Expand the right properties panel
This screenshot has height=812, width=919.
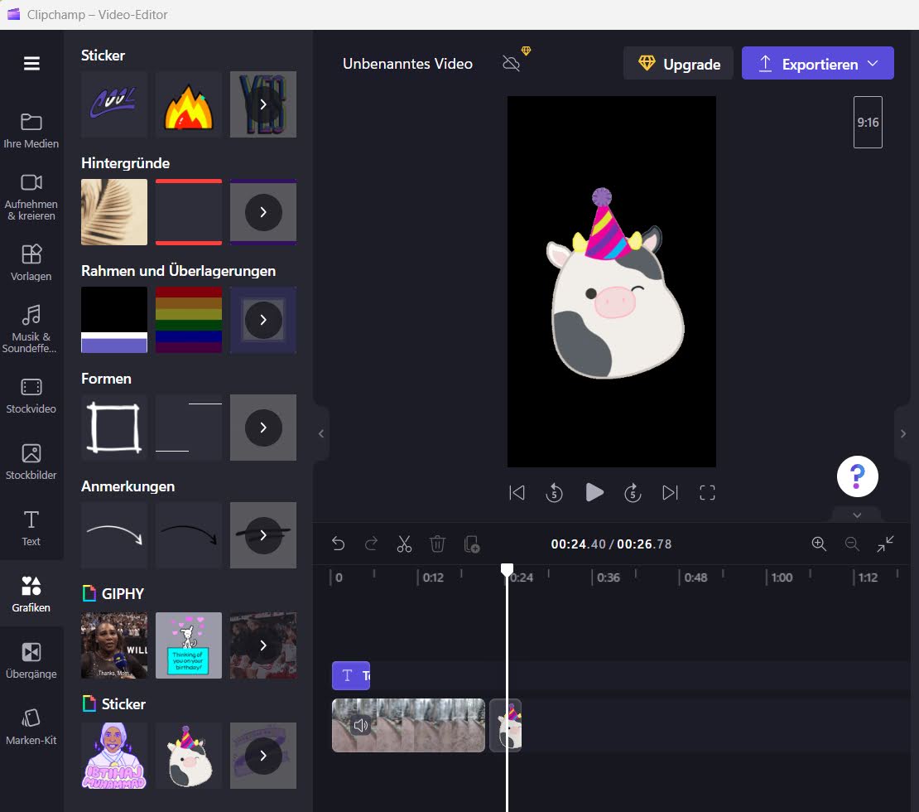coord(903,433)
